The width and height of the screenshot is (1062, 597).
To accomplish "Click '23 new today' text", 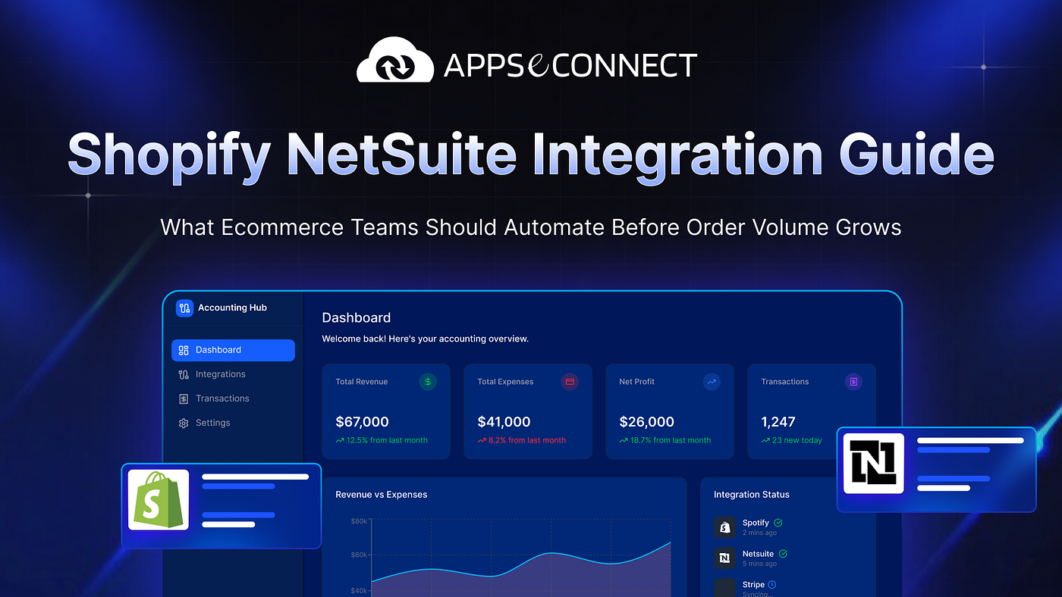I will point(797,440).
